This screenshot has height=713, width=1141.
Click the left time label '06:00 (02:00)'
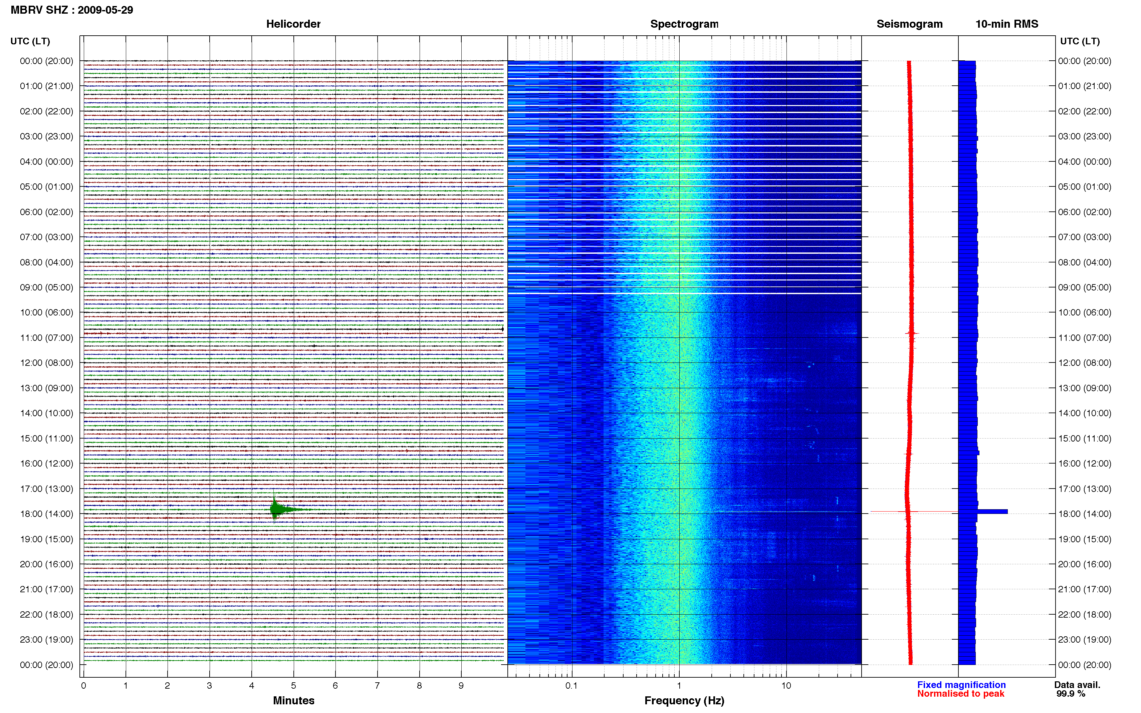[x=46, y=212]
